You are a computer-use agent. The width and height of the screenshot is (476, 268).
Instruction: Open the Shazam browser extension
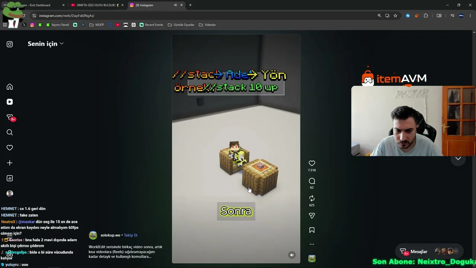tap(408, 16)
